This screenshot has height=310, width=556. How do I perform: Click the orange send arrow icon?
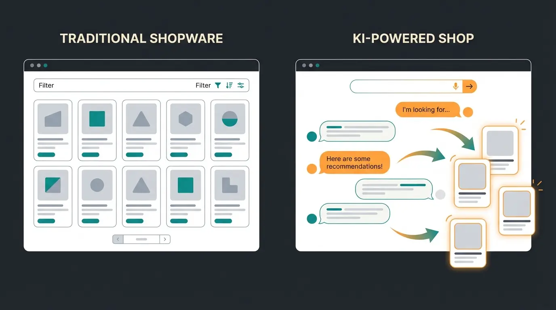470,86
